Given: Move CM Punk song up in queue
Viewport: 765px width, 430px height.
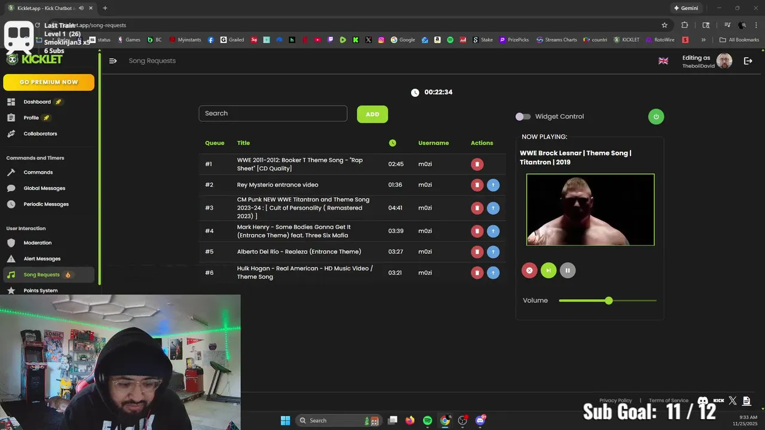Looking at the screenshot, I should (493, 208).
